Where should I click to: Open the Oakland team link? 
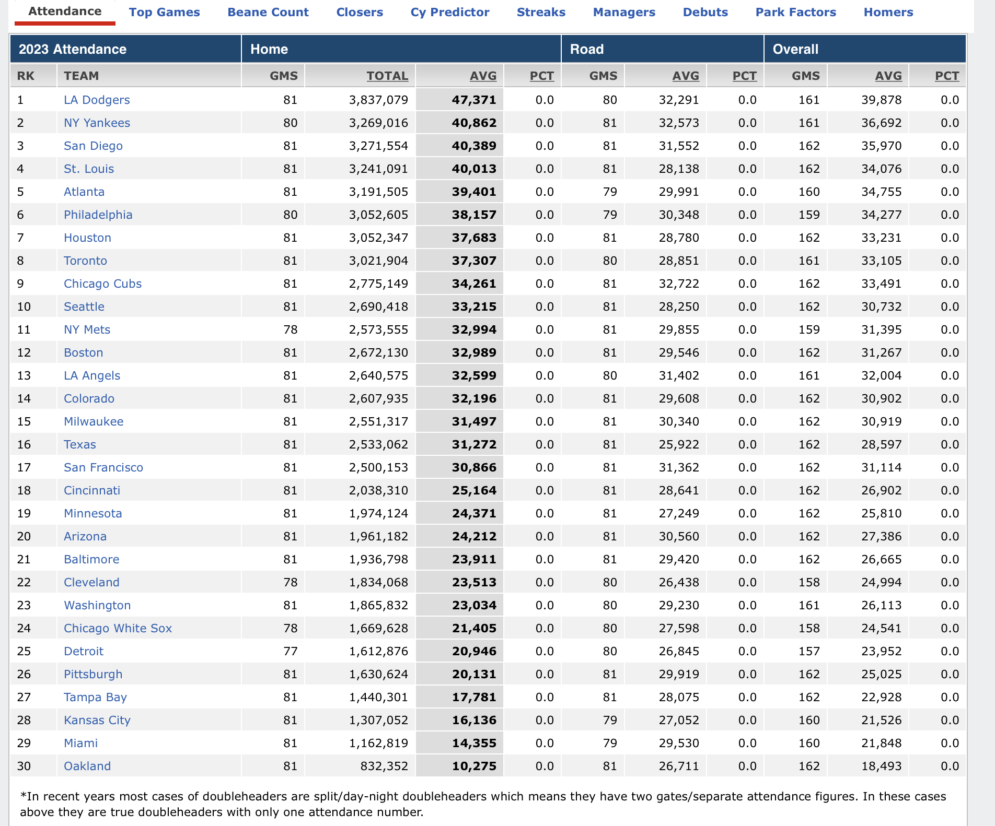pyautogui.click(x=87, y=766)
